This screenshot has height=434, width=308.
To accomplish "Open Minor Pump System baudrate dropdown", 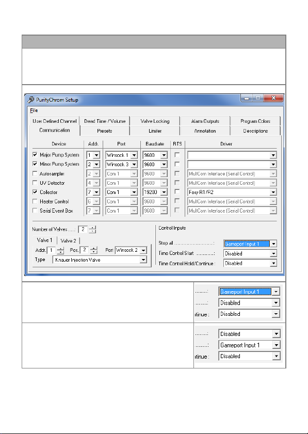I will pos(164,165).
